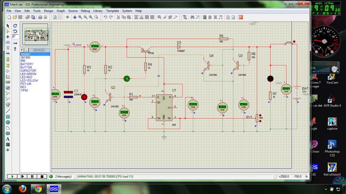Select the Junction Dot tool

8,37
